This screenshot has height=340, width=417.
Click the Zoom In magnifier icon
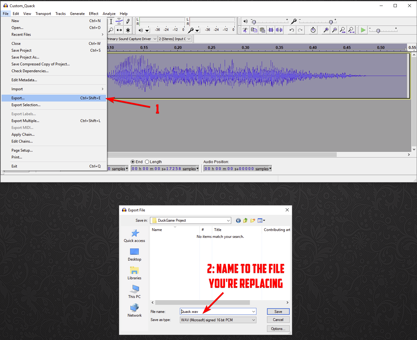coord(326,30)
